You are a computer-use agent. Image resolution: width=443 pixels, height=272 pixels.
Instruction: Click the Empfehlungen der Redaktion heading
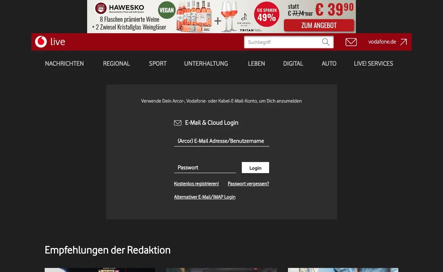(107, 250)
